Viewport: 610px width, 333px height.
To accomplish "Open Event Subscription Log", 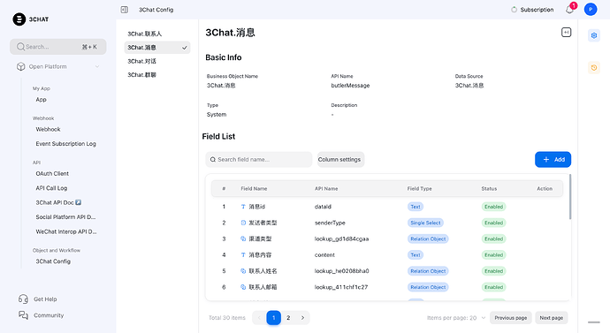I will point(65,144).
